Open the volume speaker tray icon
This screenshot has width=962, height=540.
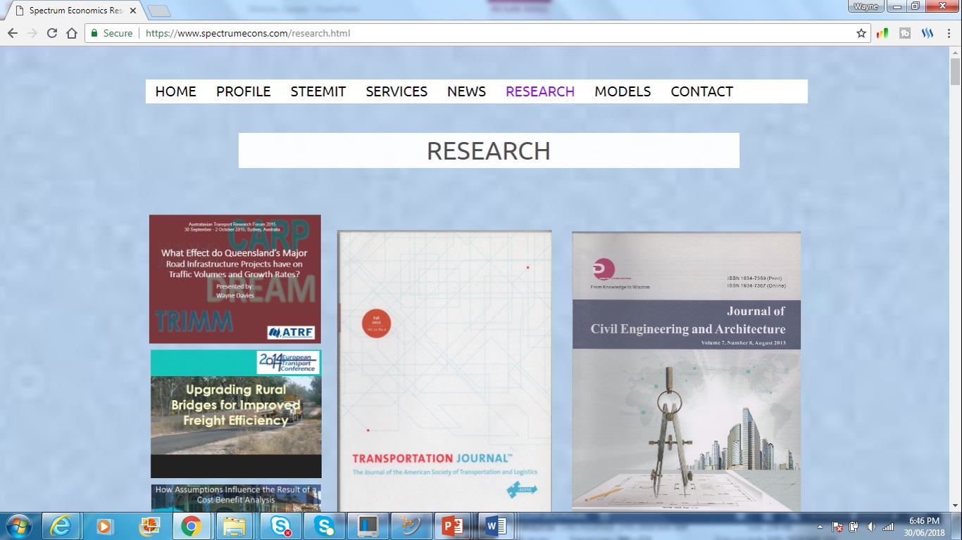[871, 527]
